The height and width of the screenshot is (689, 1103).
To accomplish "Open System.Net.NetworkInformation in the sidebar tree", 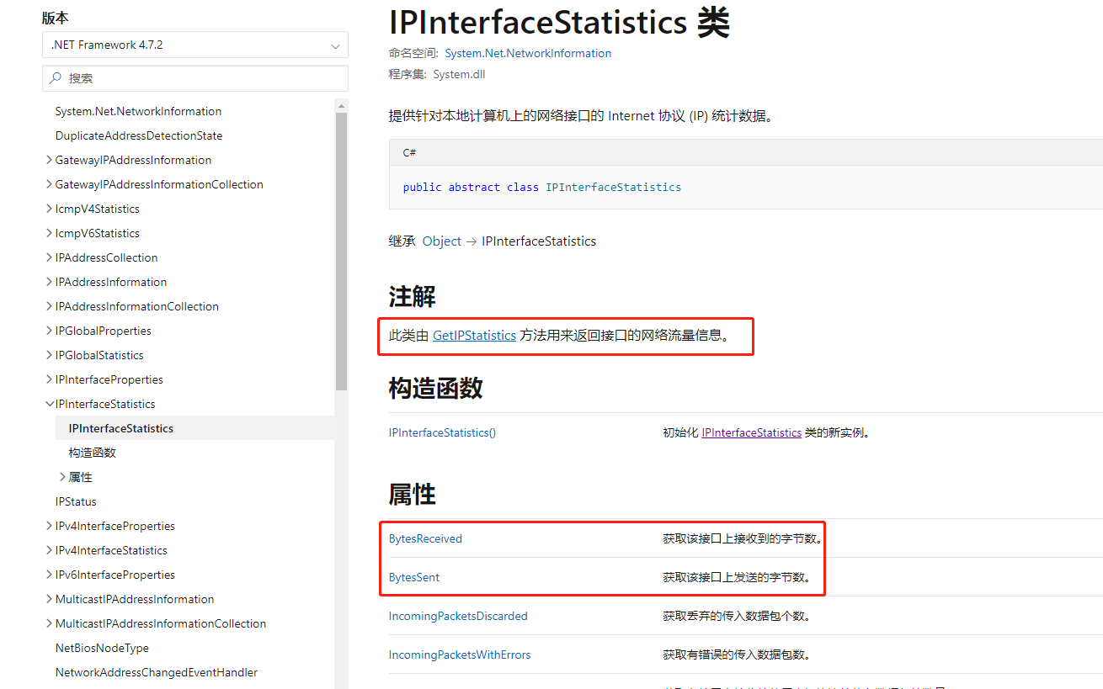I will click(138, 111).
